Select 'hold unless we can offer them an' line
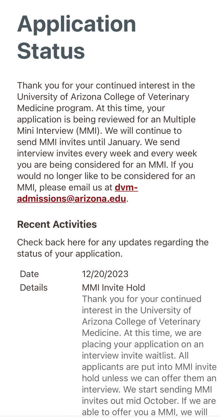220x418 pixels. tap(149, 378)
